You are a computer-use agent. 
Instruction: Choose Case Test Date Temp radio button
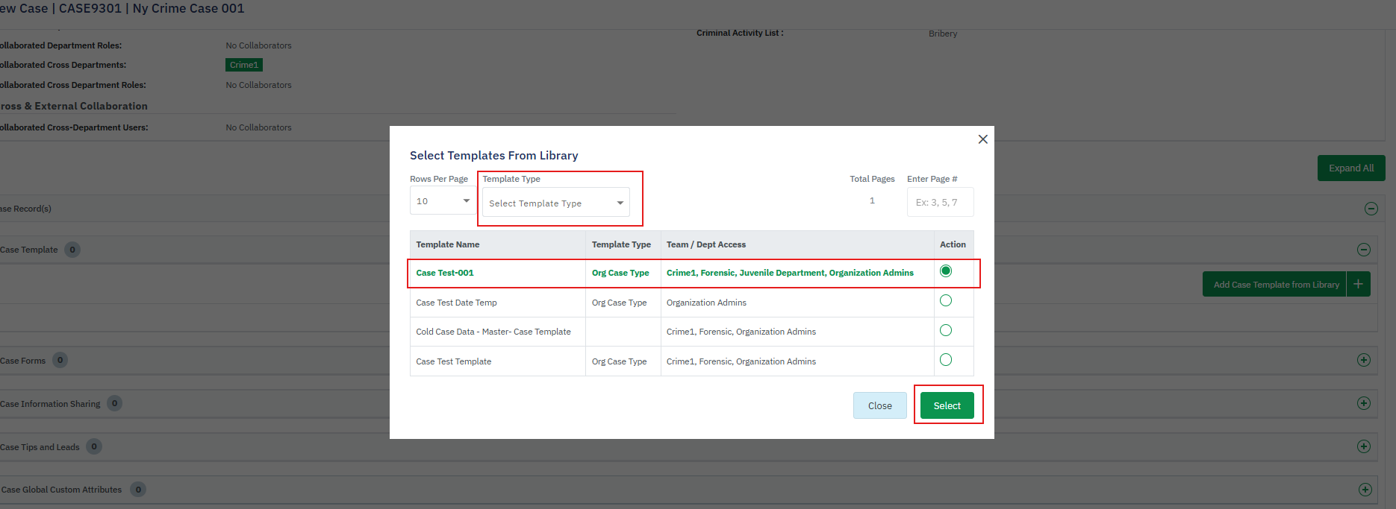(946, 301)
